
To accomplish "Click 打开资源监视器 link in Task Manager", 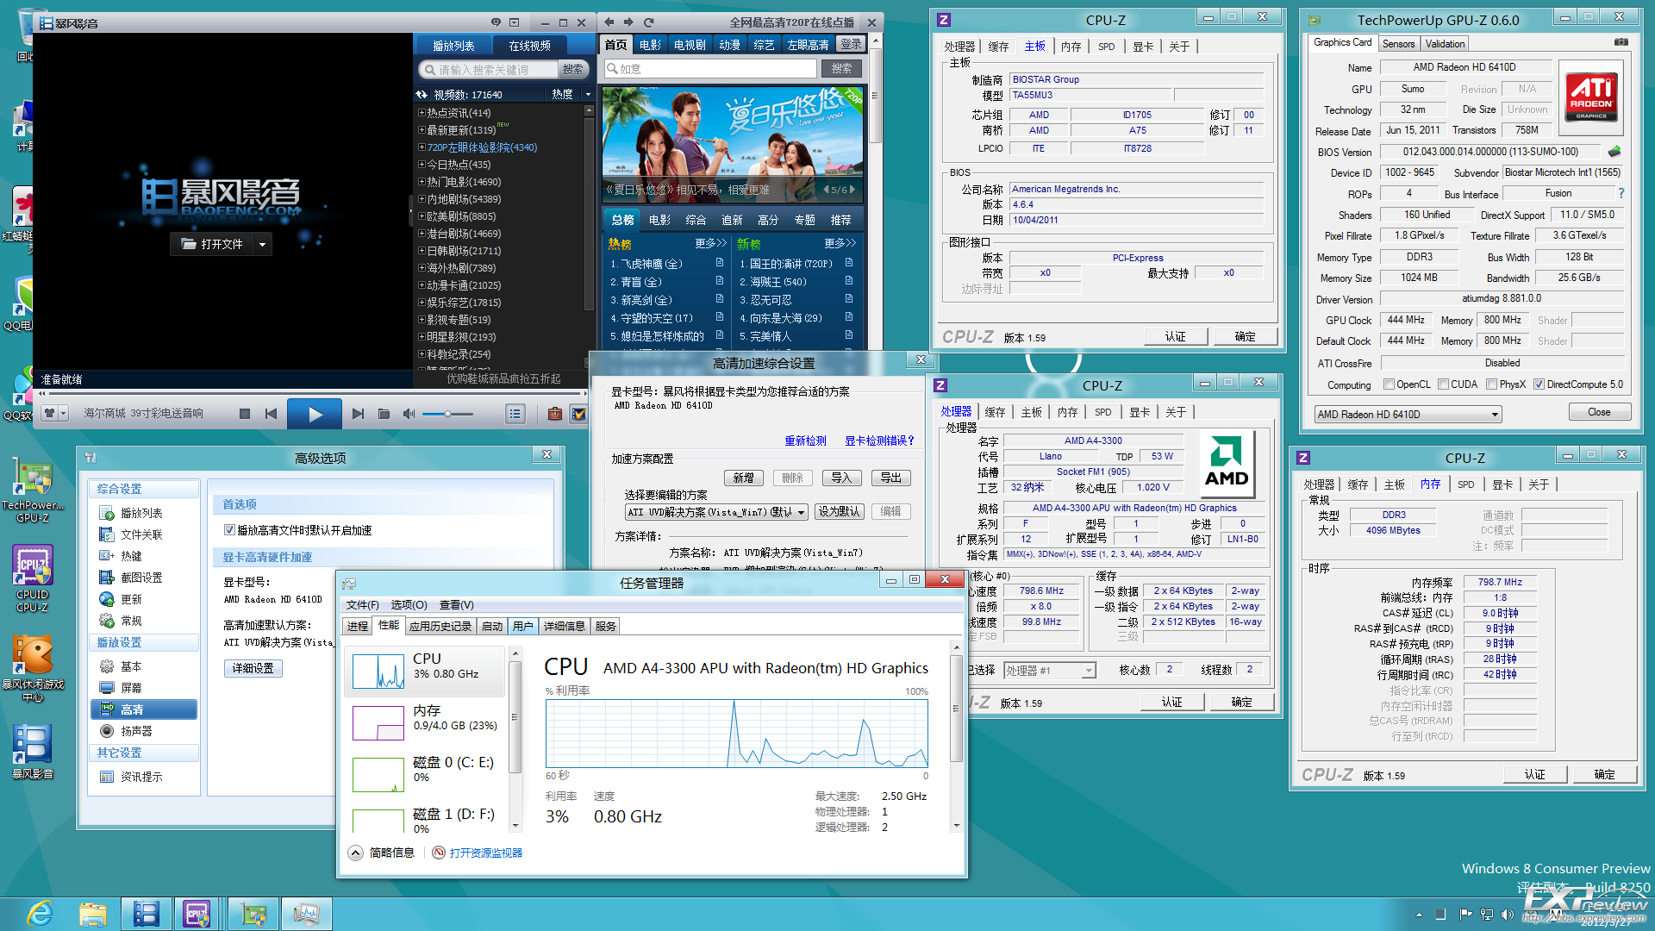I will click(x=485, y=853).
